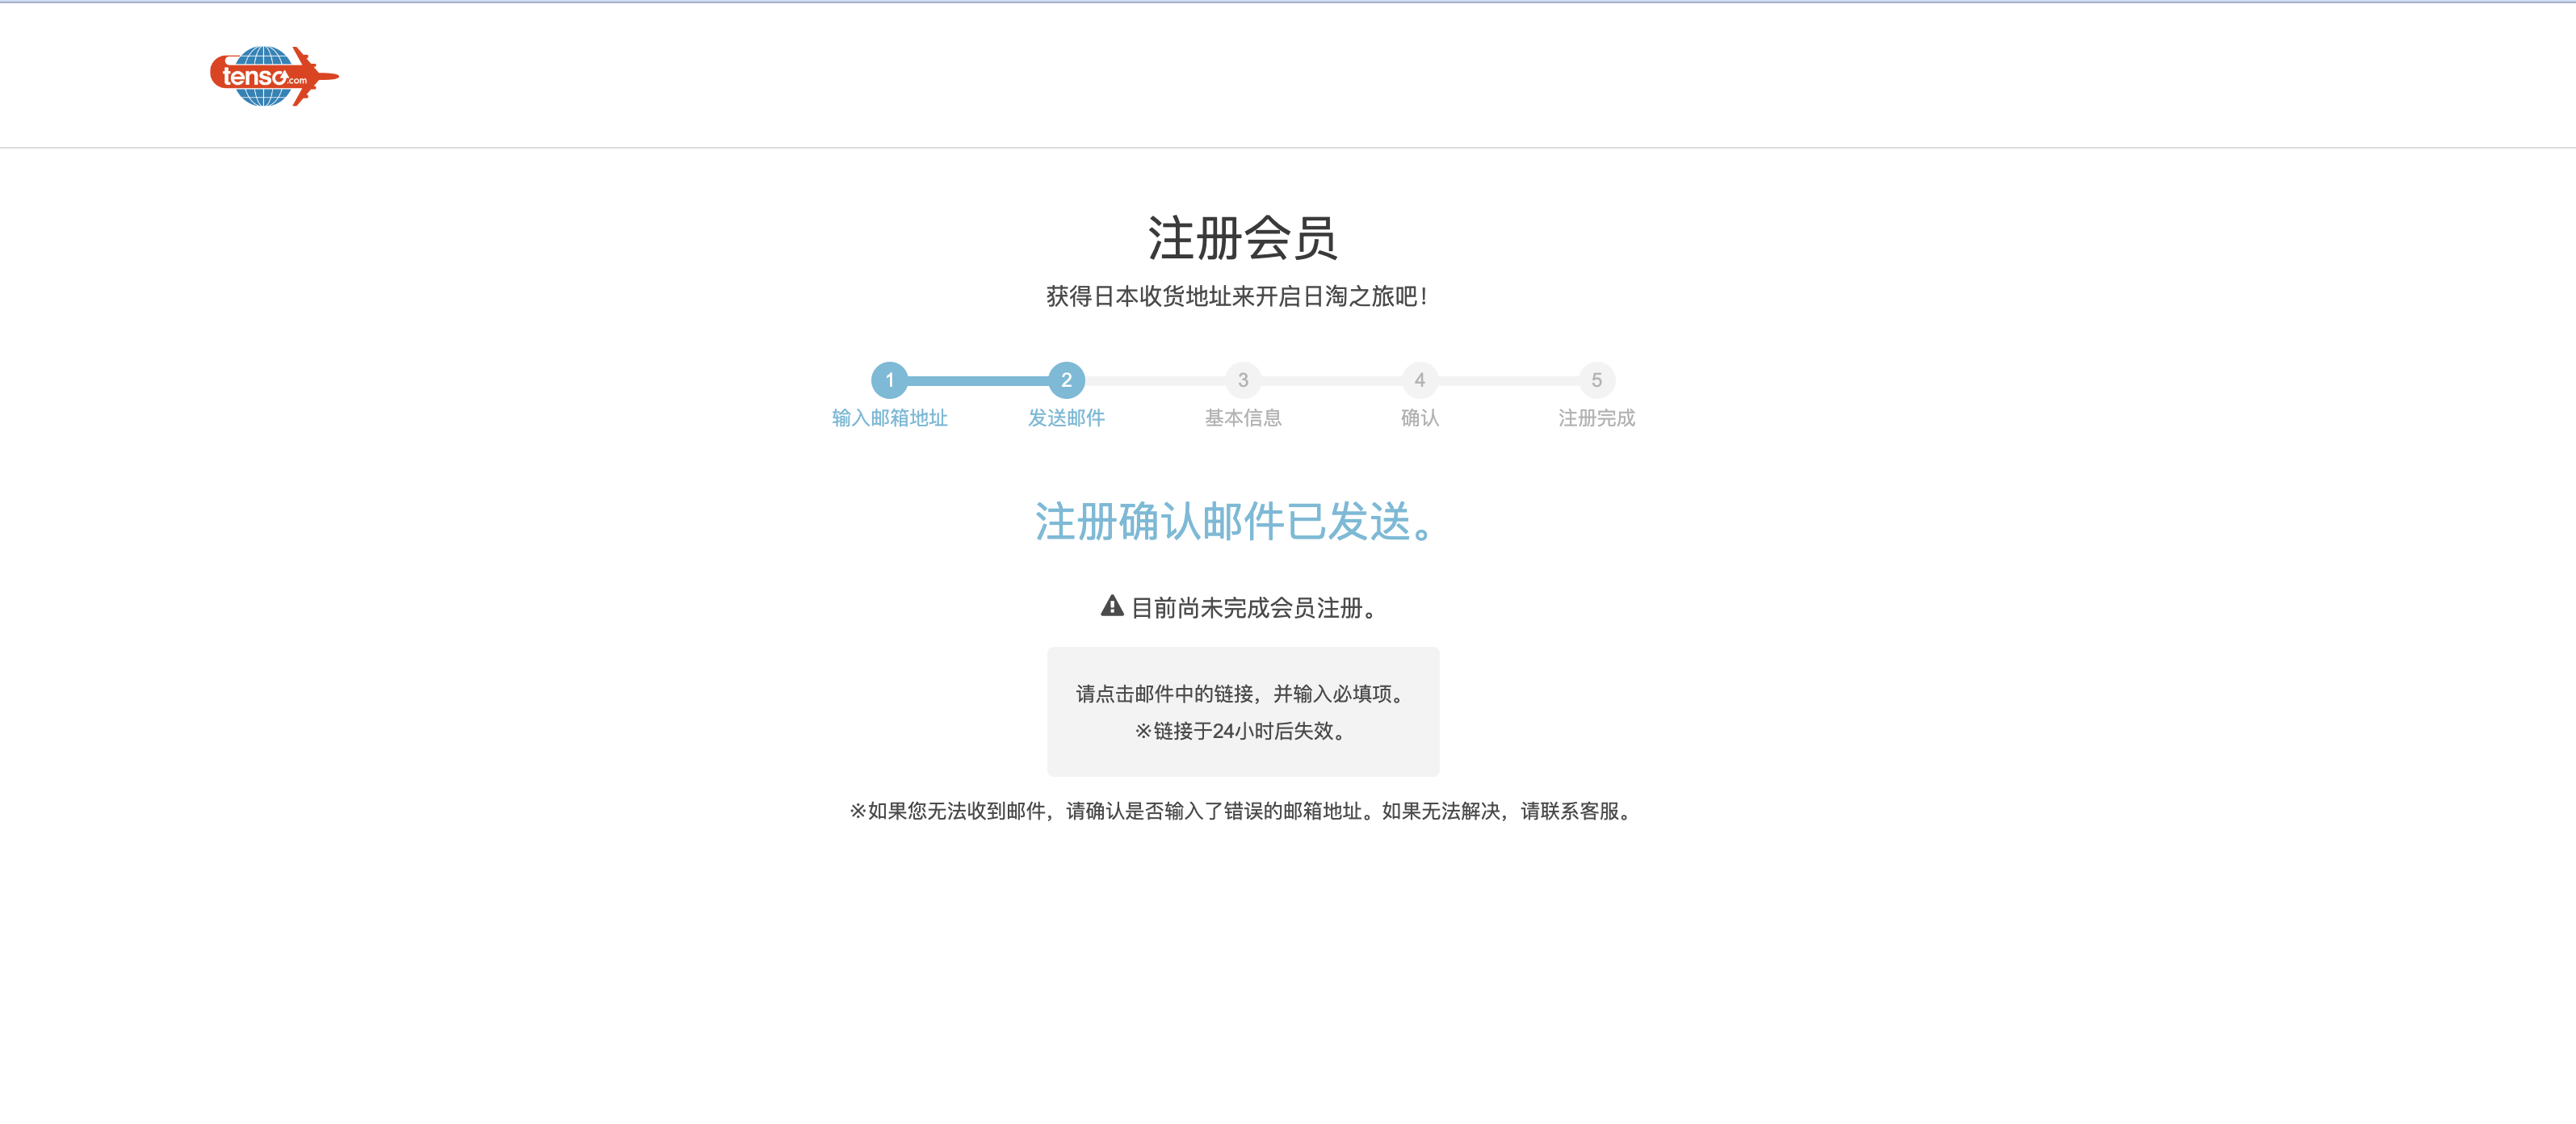
Task: Click step 4 circle in progress bar
Action: (x=1419, y=380)
